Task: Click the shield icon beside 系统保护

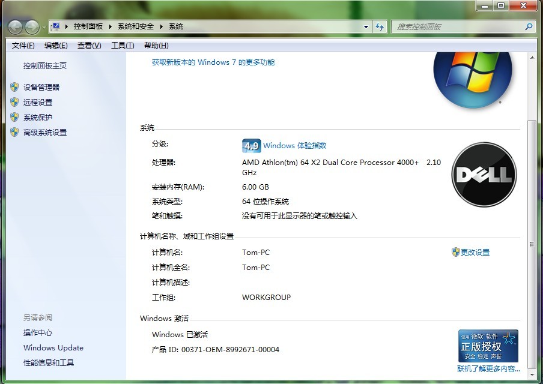Action: coord(14,117)
